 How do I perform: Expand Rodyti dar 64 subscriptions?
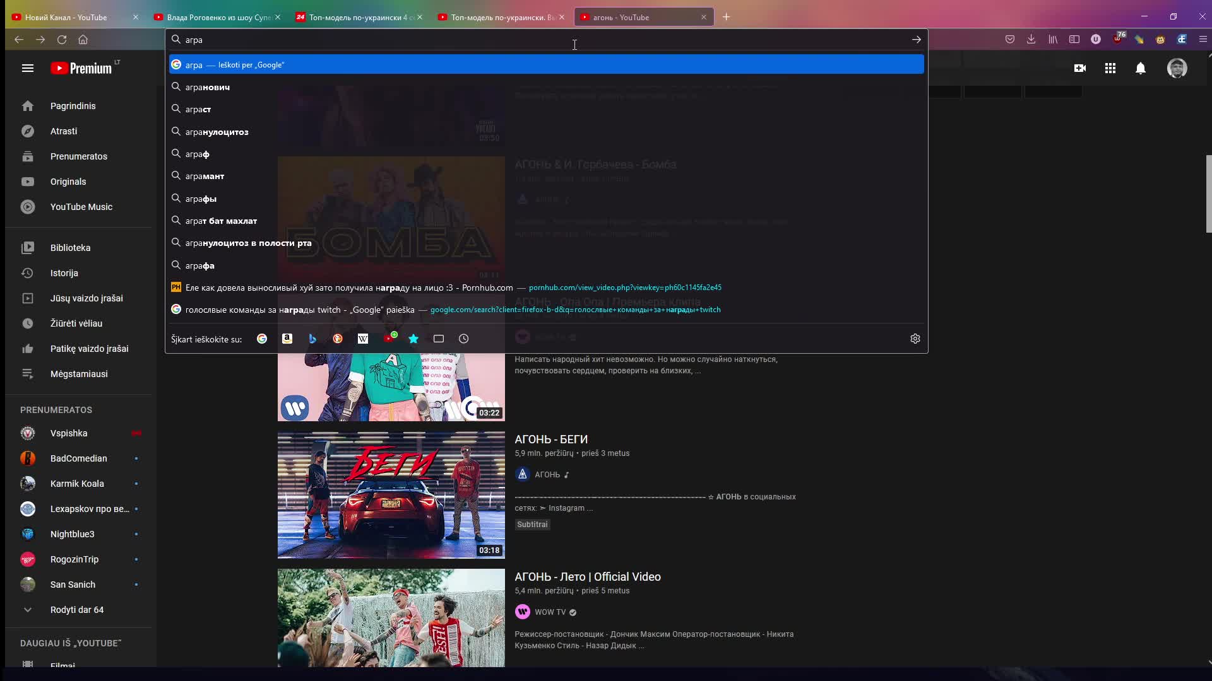[78, 610]
